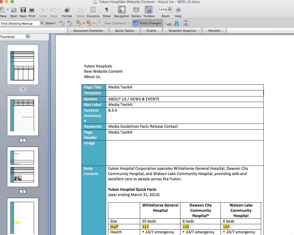
Task: Go to previous change icon
Action: point(62,23)
